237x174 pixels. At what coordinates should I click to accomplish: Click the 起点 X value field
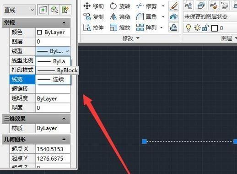(x=53, y=149)
